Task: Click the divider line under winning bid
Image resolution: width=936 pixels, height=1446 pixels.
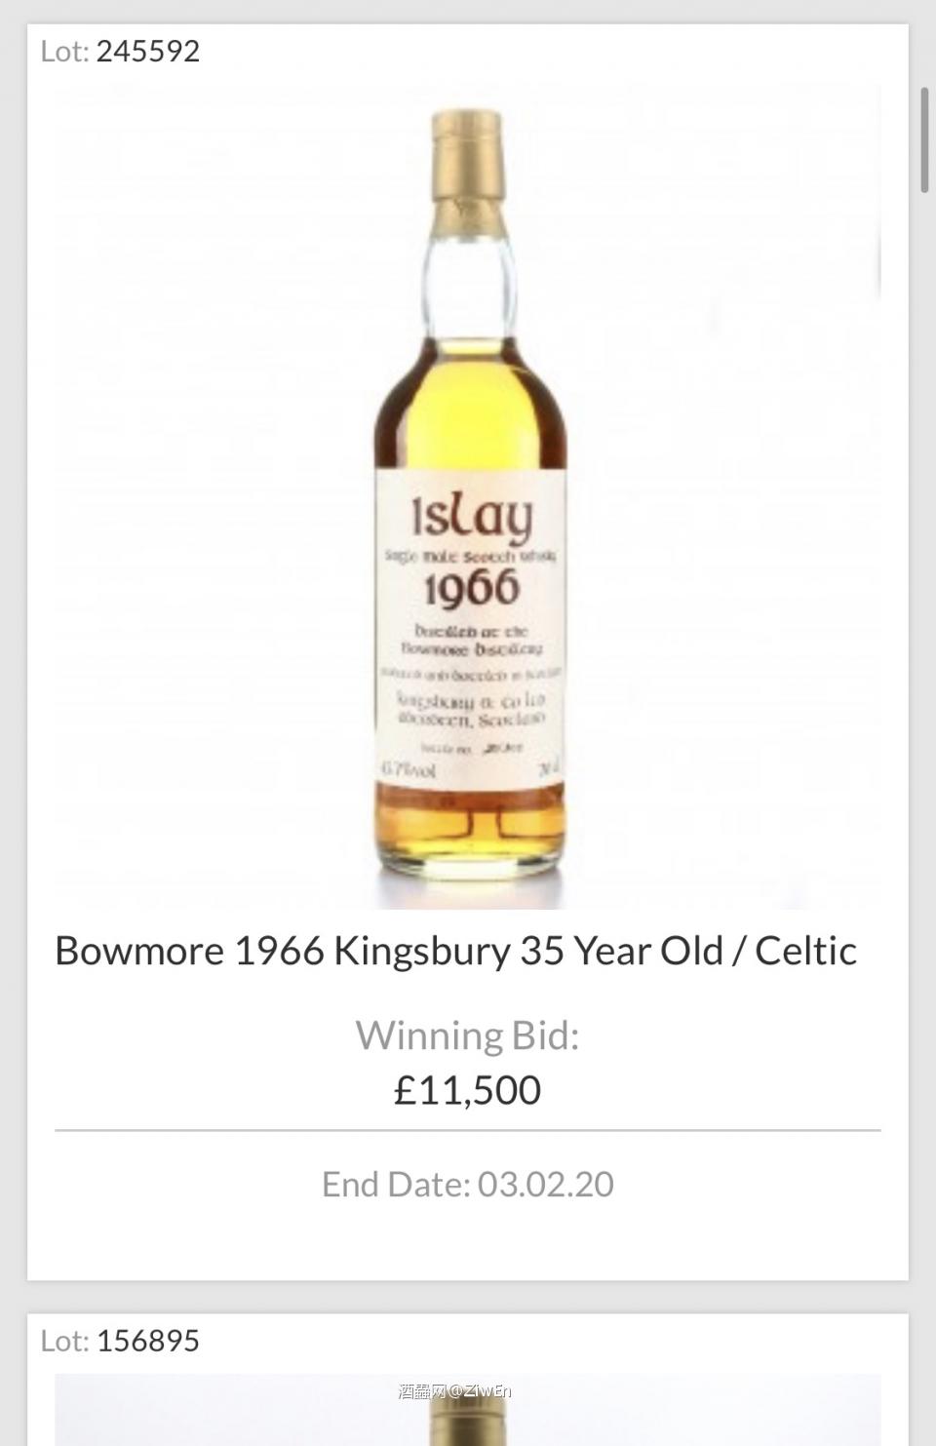Action: (468, 1131)
